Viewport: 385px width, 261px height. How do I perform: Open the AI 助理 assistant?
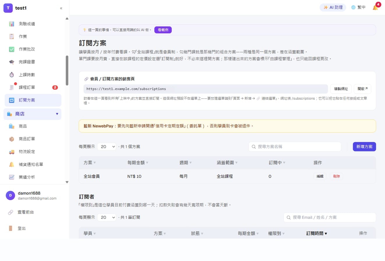coord(333,8)
